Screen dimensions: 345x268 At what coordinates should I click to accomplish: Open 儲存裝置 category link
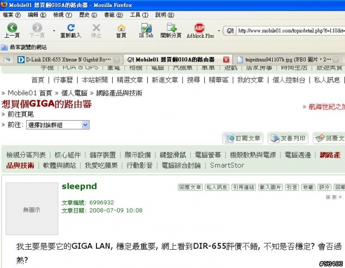tap(103, 155)
